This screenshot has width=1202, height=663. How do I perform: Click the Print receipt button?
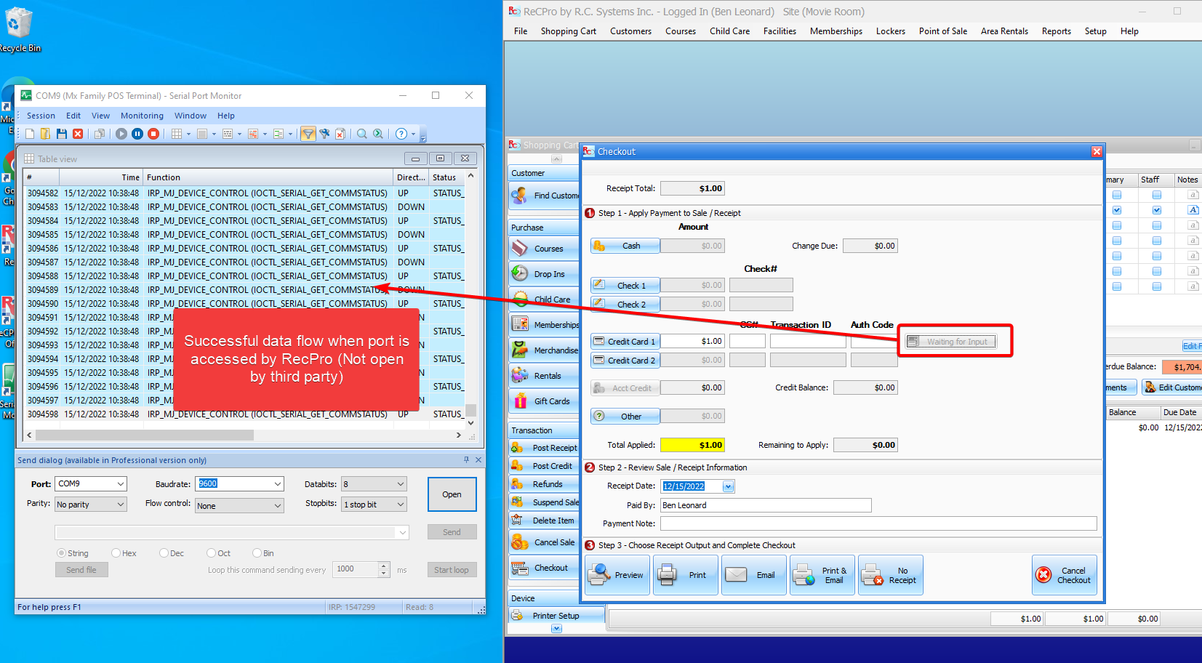685,575
